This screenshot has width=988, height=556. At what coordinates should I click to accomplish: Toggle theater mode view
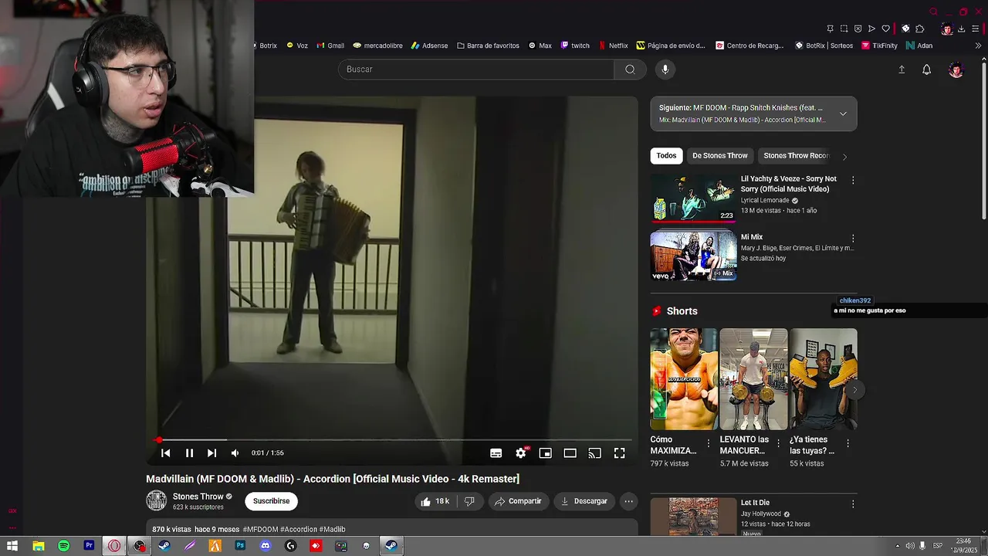pos(570,453)
